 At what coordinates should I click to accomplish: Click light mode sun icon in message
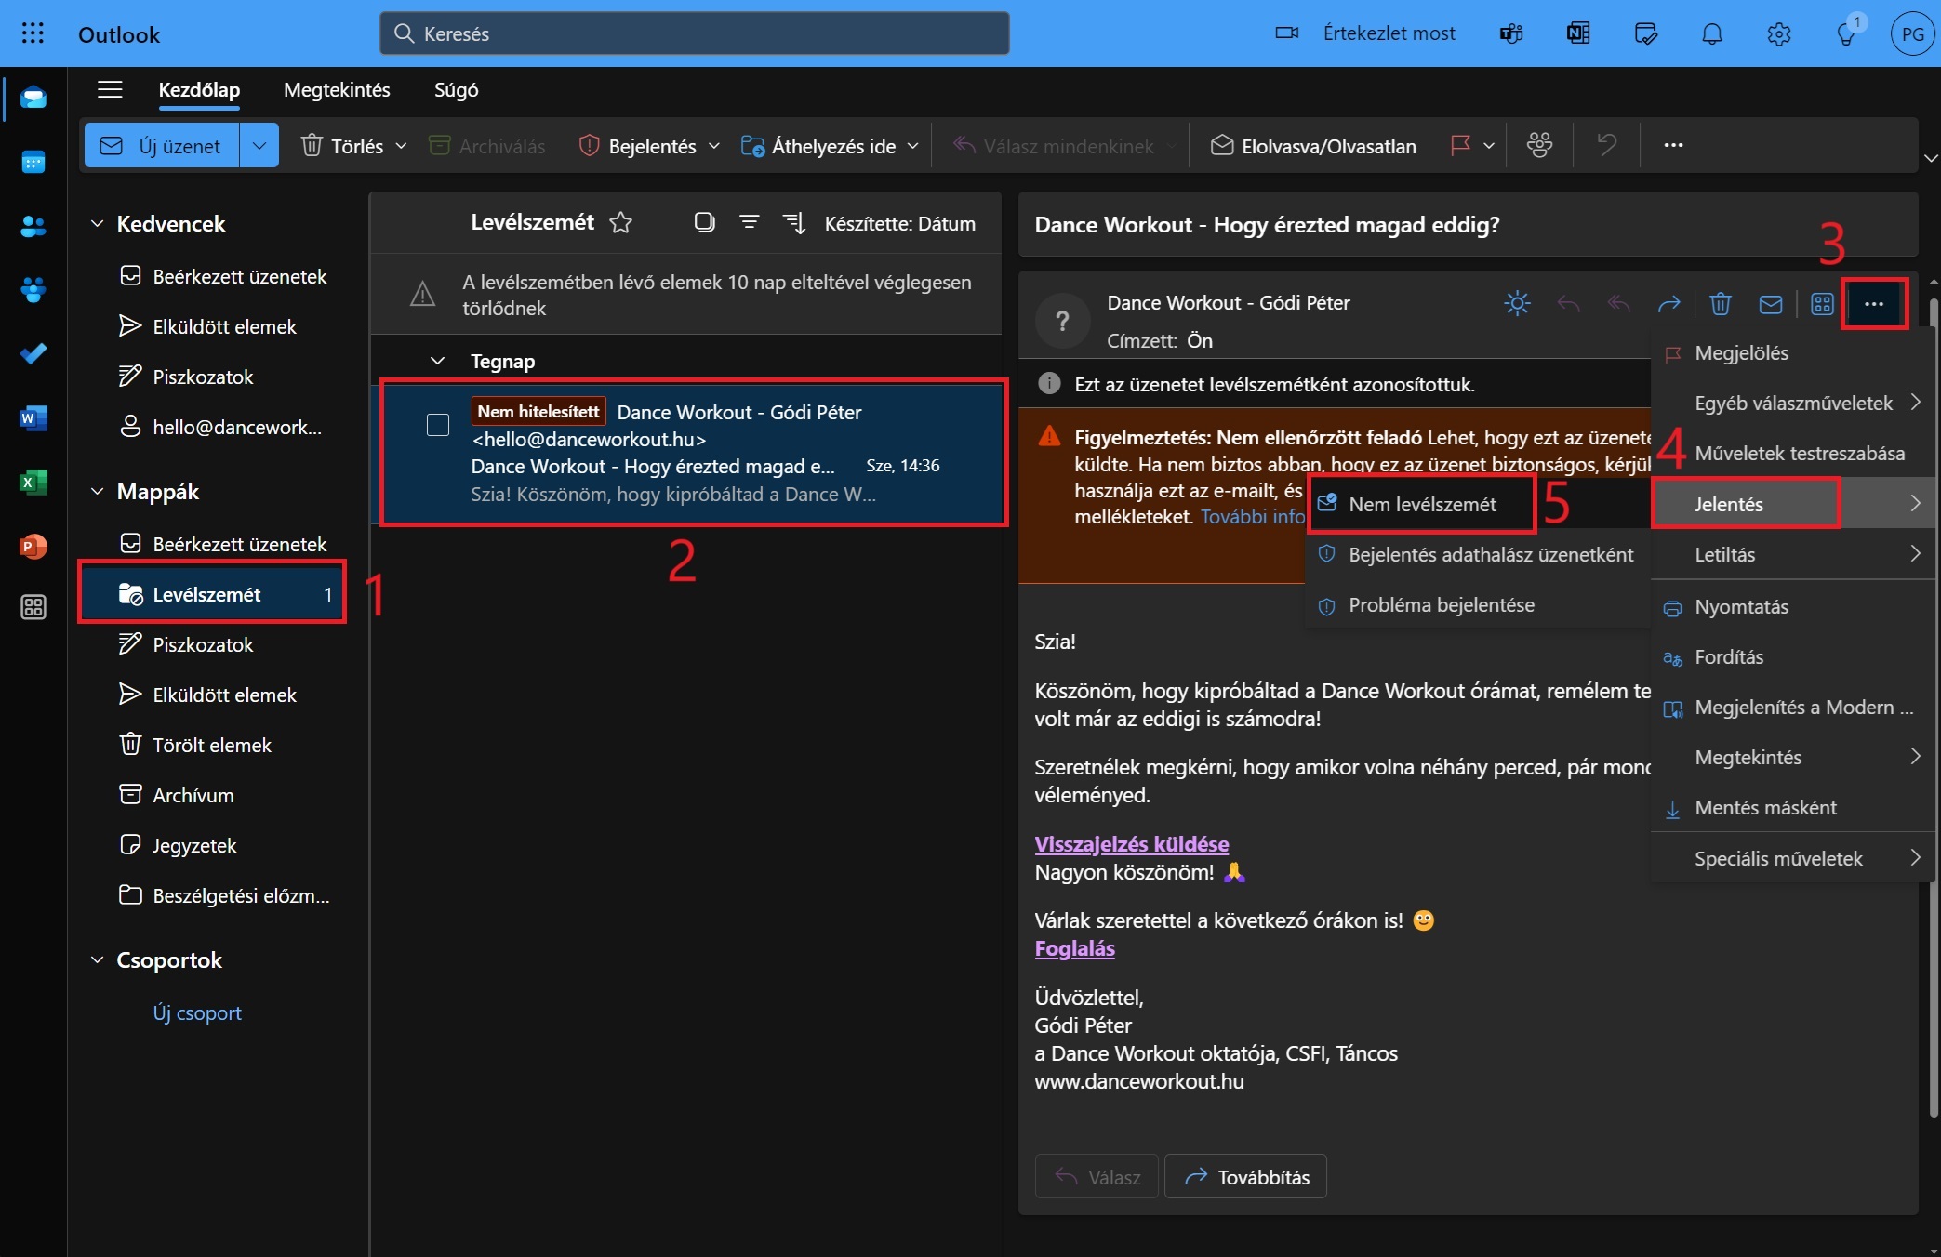pyautogui.click(x=1517, y=303)
